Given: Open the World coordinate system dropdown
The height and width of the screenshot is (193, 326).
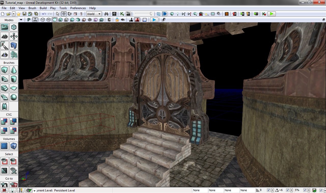Looking at the screenshot, I should pyautogui.click(x=94, y=14).
